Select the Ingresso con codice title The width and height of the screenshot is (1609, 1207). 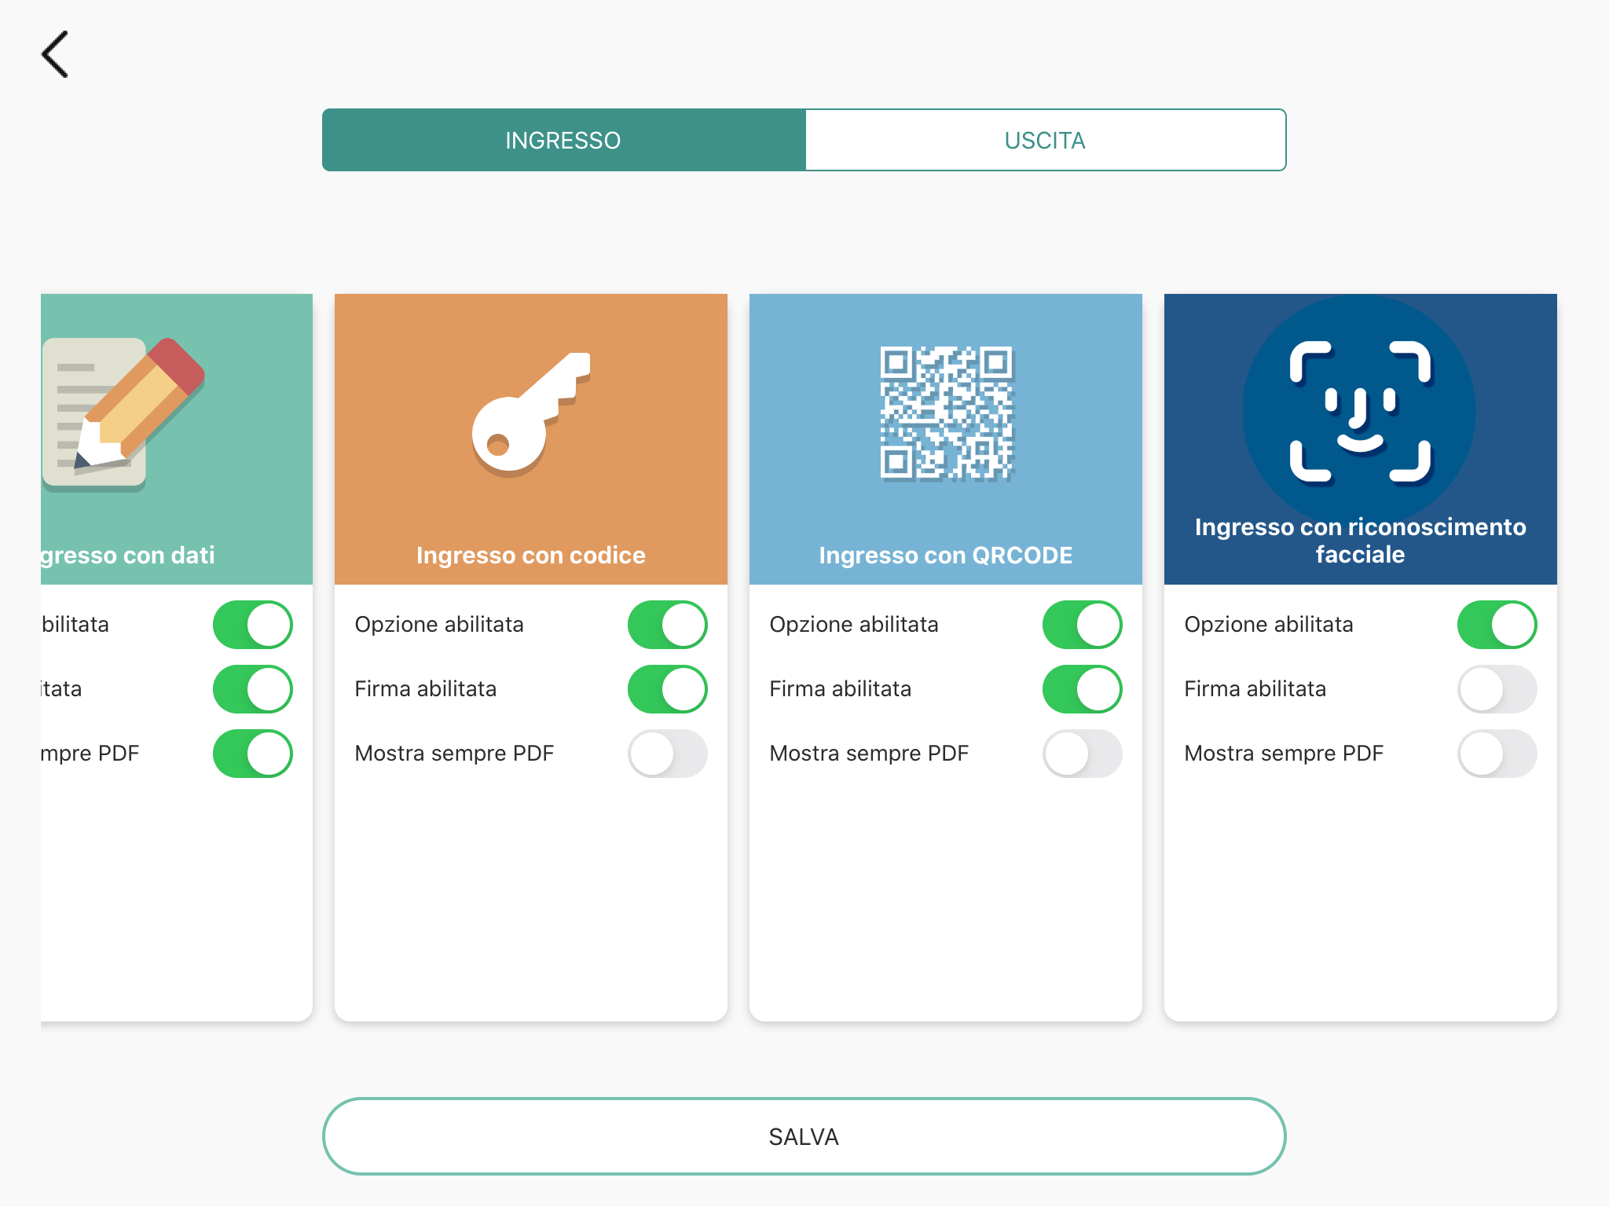click(531, 555)
